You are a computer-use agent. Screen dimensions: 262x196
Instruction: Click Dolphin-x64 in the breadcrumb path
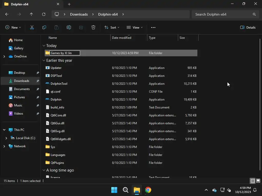tap(108, 14)
